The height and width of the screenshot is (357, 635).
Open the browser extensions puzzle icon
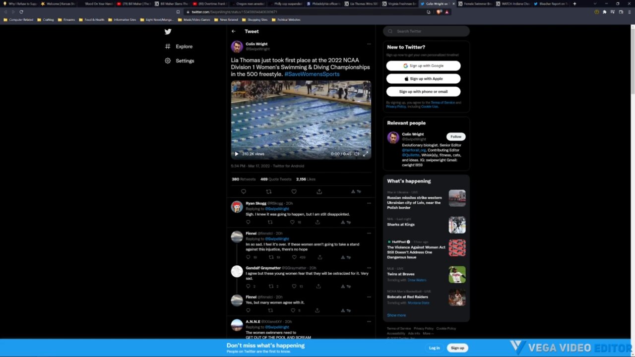[x=605, y=12]
